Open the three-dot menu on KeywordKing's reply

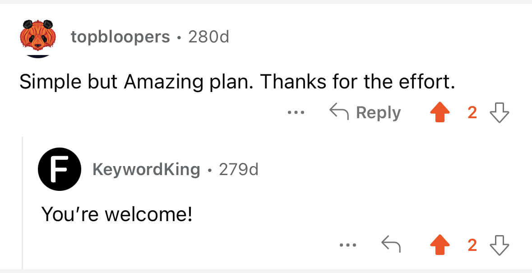click(x=348, y=245)
